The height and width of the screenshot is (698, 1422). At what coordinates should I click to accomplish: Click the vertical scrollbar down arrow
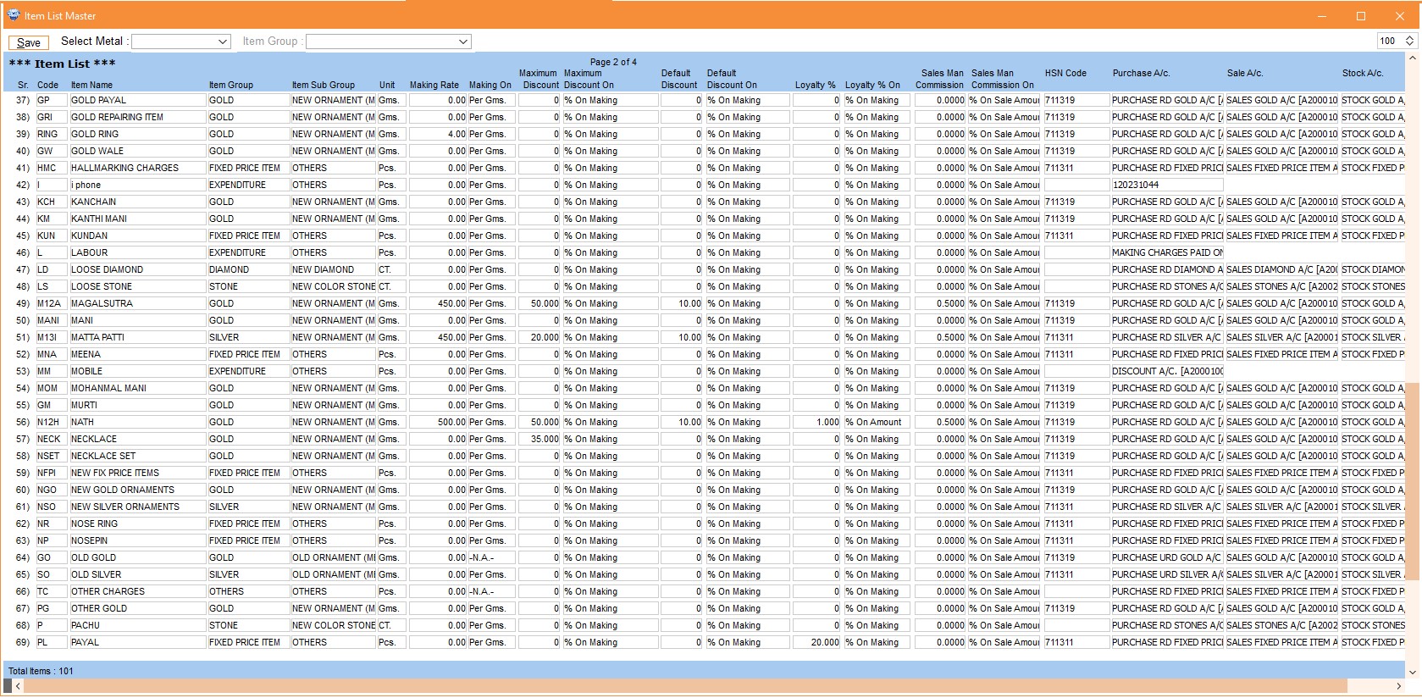click(x=1412, y=672)
